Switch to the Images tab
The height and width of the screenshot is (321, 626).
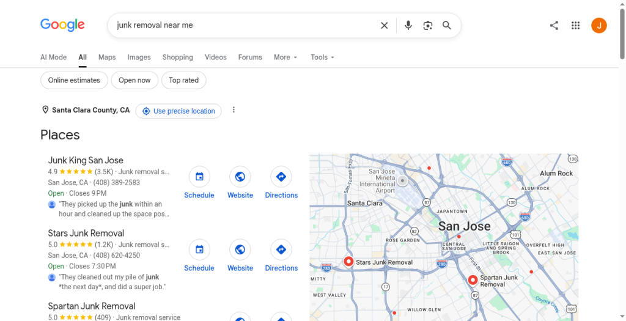[139, 57]
